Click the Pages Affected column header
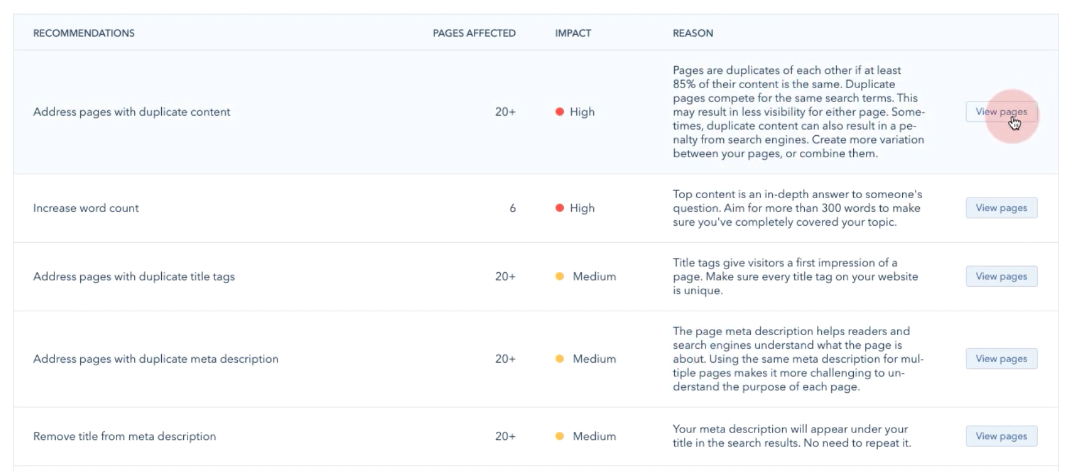 tap(474, 33)
